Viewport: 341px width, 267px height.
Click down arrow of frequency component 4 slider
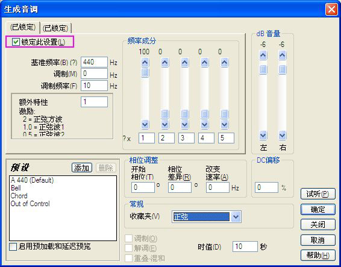(204, 125)
